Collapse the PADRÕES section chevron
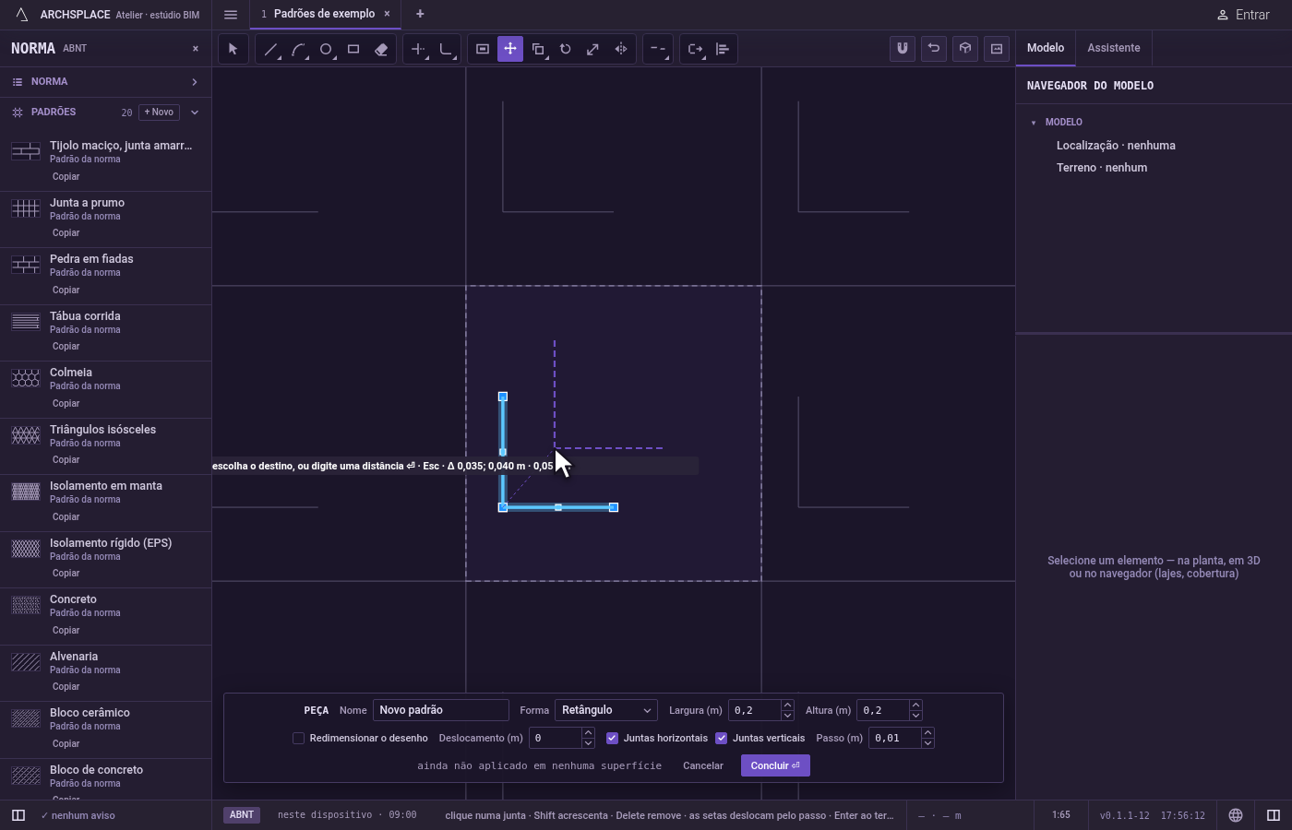Screen dimensions: 1292x830 click(195, 113)
